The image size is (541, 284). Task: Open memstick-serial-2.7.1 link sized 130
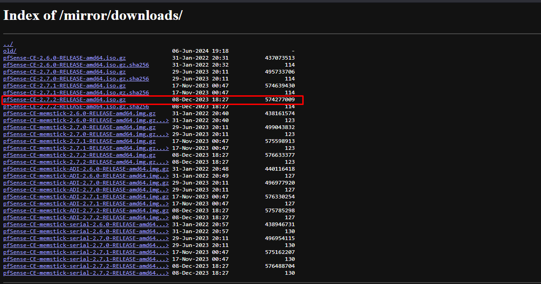click(x=86, y=259)
